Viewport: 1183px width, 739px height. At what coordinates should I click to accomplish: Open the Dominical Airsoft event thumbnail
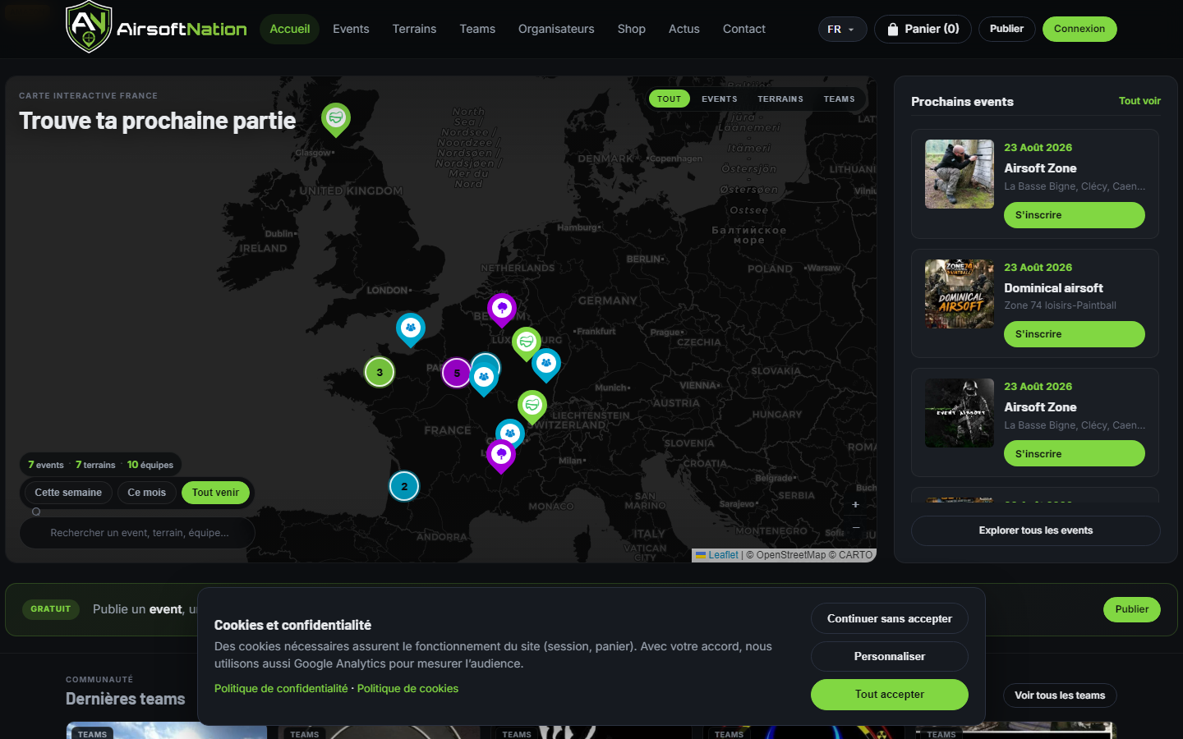click(x=960, y=294)
